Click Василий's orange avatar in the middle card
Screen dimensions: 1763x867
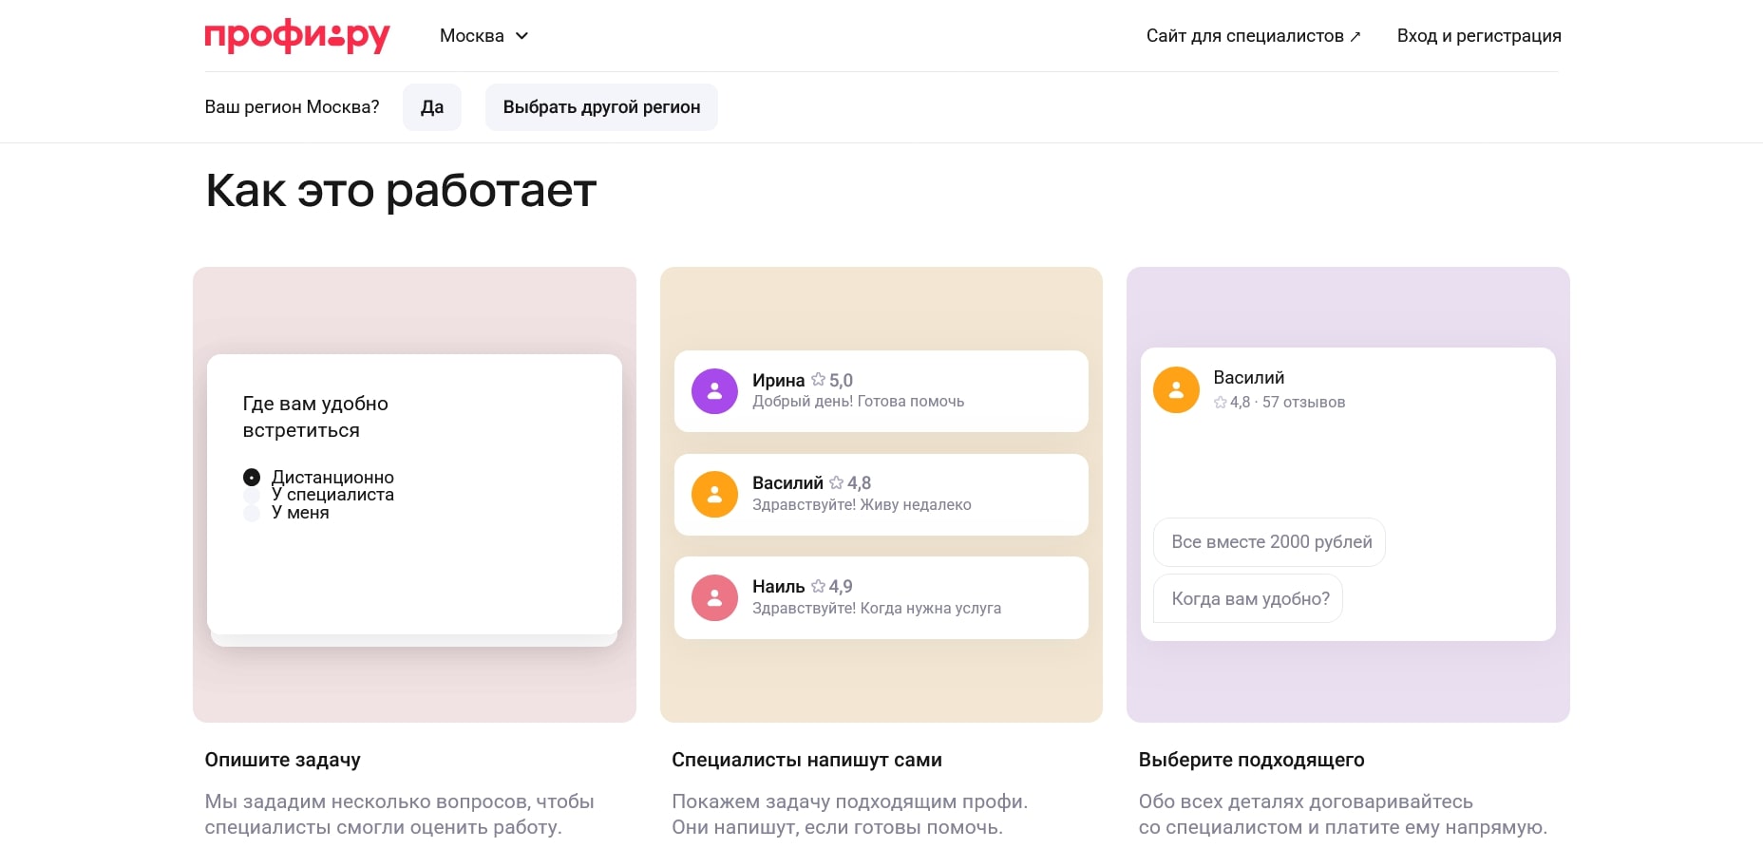[713, 494]
